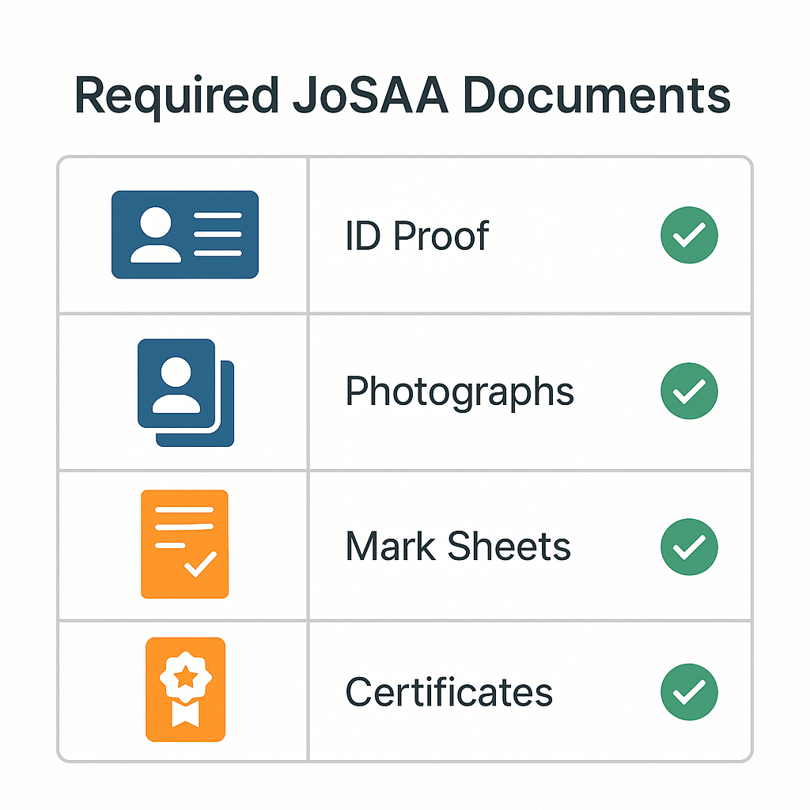Open the Mark Sheets label
Screen dimensions: 810x810
(458, 547)
